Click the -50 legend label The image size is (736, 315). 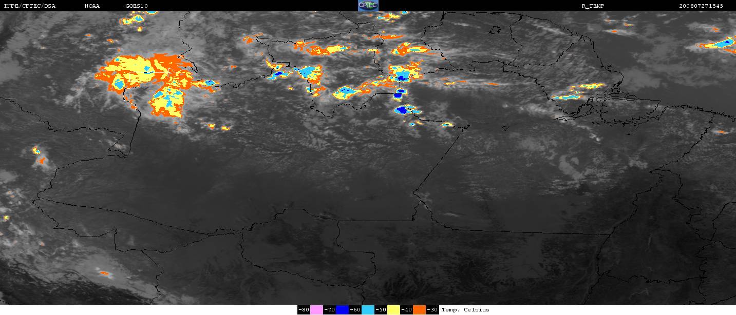coord(381,310)
